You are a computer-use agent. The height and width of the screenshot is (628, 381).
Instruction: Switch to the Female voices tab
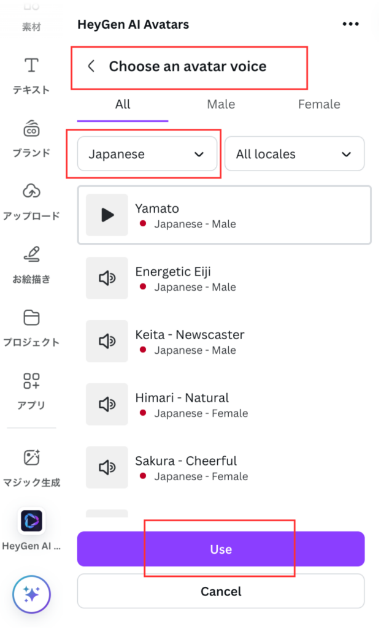click(319, 104)
